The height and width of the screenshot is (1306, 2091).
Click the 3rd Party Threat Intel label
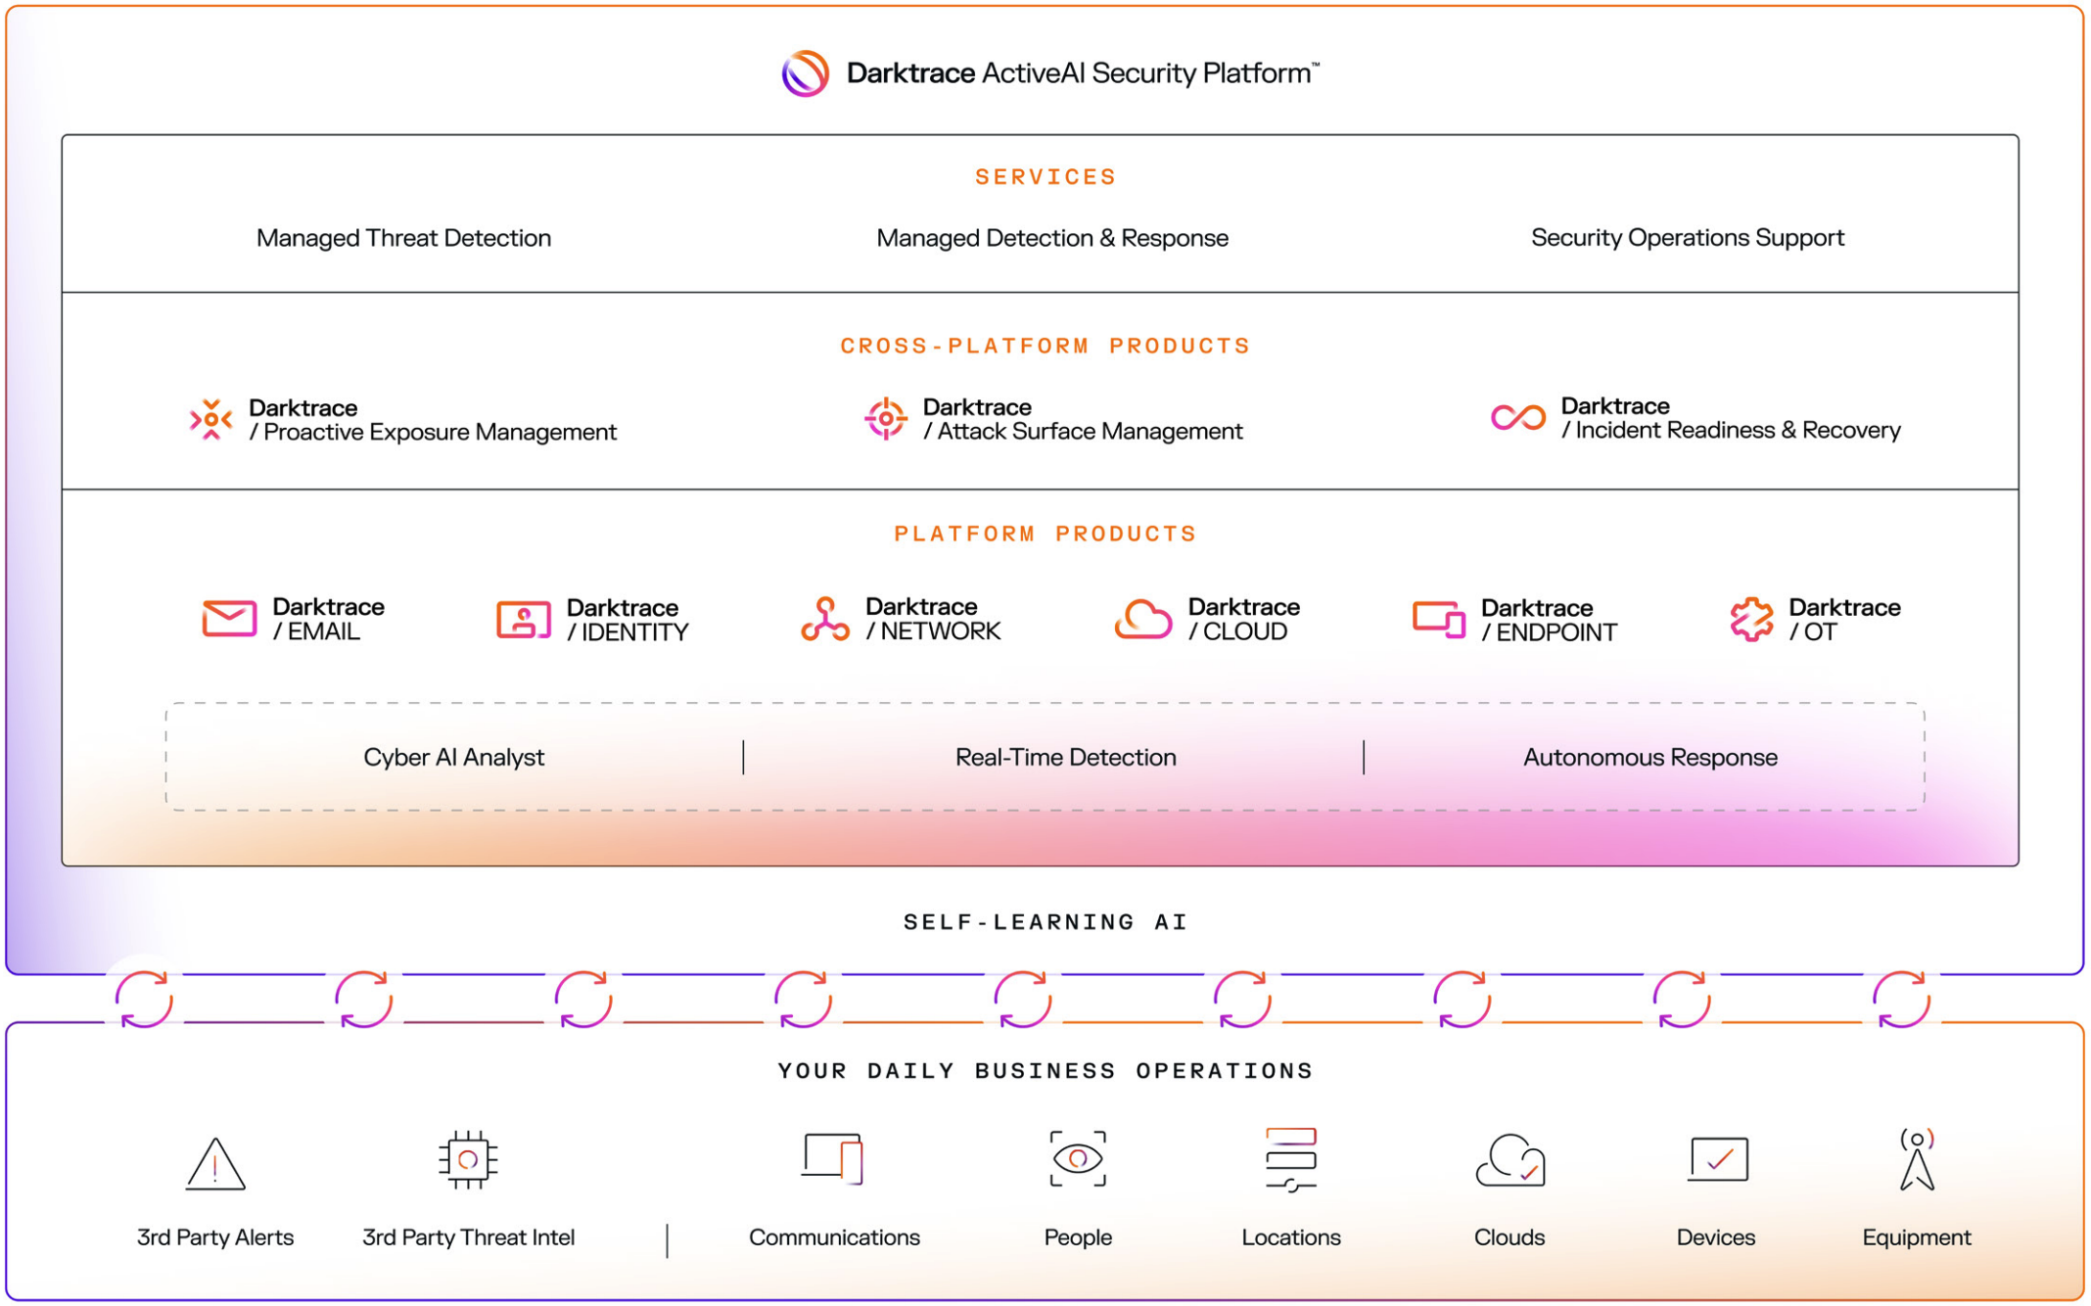468,1237
